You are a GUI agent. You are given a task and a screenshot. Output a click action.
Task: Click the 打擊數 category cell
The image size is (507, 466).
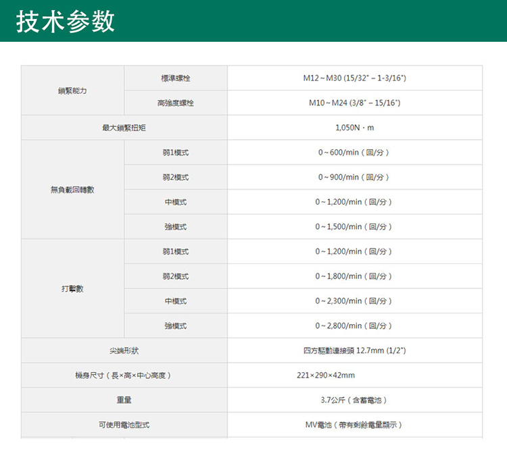click(72, 288)
